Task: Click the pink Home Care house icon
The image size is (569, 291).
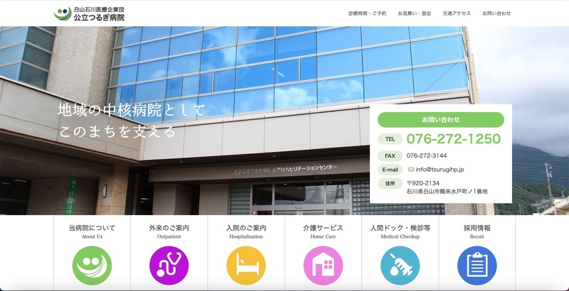Action: [x=323, y=265]
